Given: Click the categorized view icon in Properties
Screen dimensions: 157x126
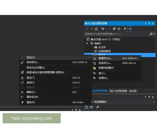Looking at the screenshot, I should [87, 107].
